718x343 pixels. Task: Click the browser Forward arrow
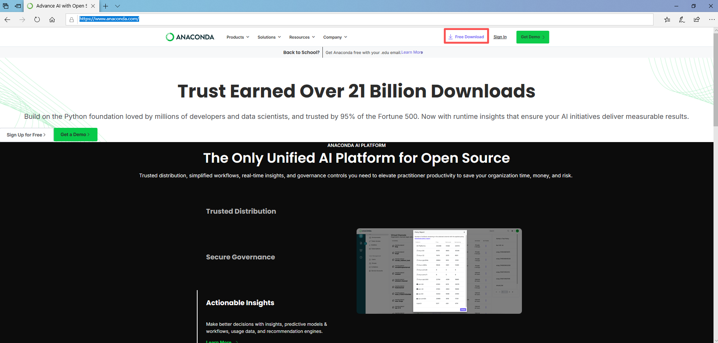pos(22,19)
